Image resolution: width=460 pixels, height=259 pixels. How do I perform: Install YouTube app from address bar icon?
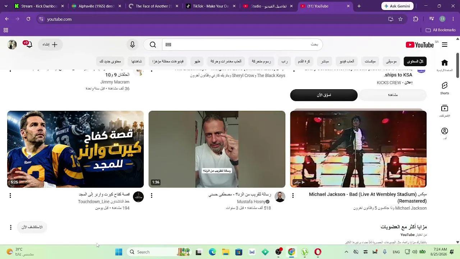pos(391,19)
